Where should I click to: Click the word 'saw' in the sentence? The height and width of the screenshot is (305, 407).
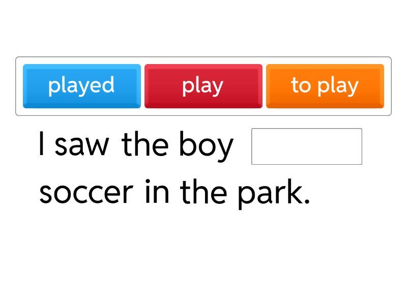(x=81, y=145)
